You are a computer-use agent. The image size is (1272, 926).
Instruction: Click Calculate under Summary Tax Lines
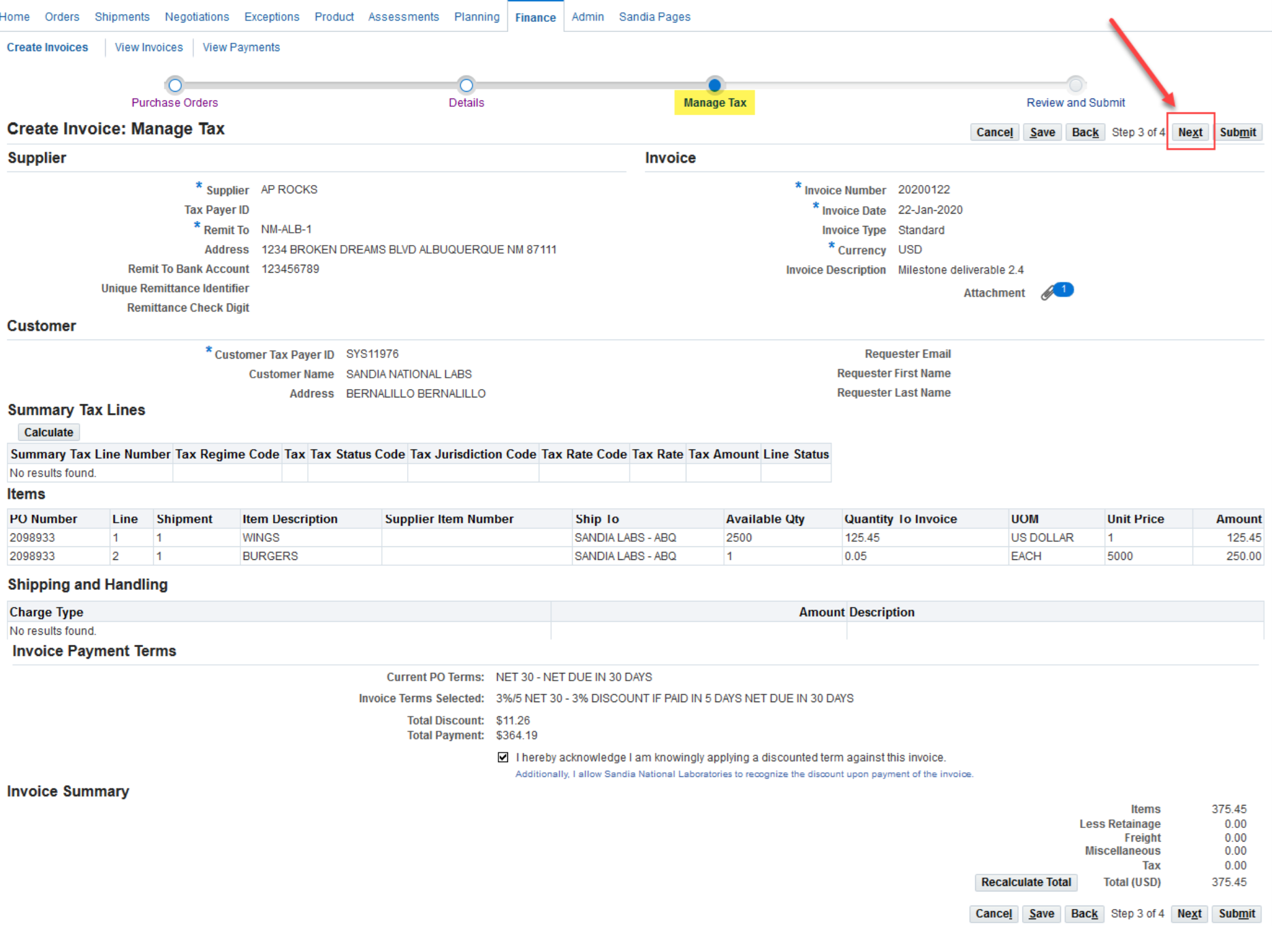(48, 431)
